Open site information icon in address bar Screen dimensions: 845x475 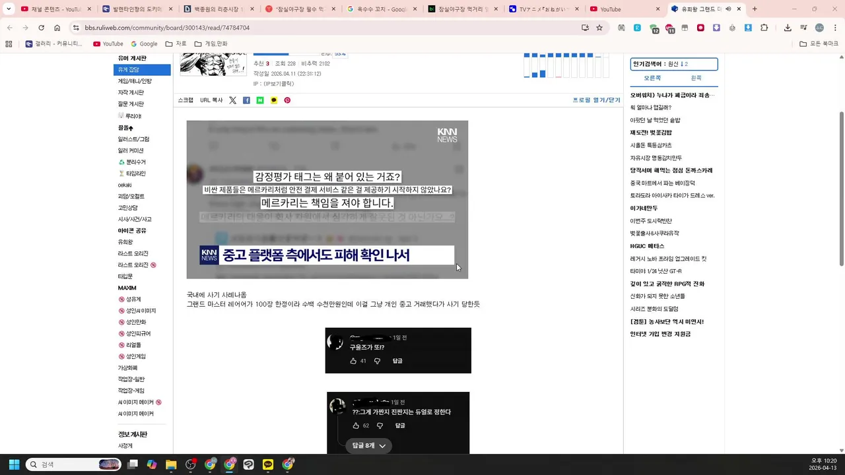coord(76,28)
